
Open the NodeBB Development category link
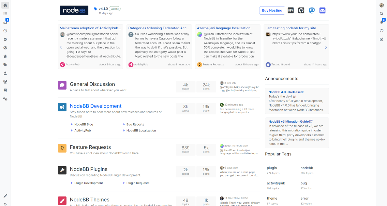click(95, 106)
